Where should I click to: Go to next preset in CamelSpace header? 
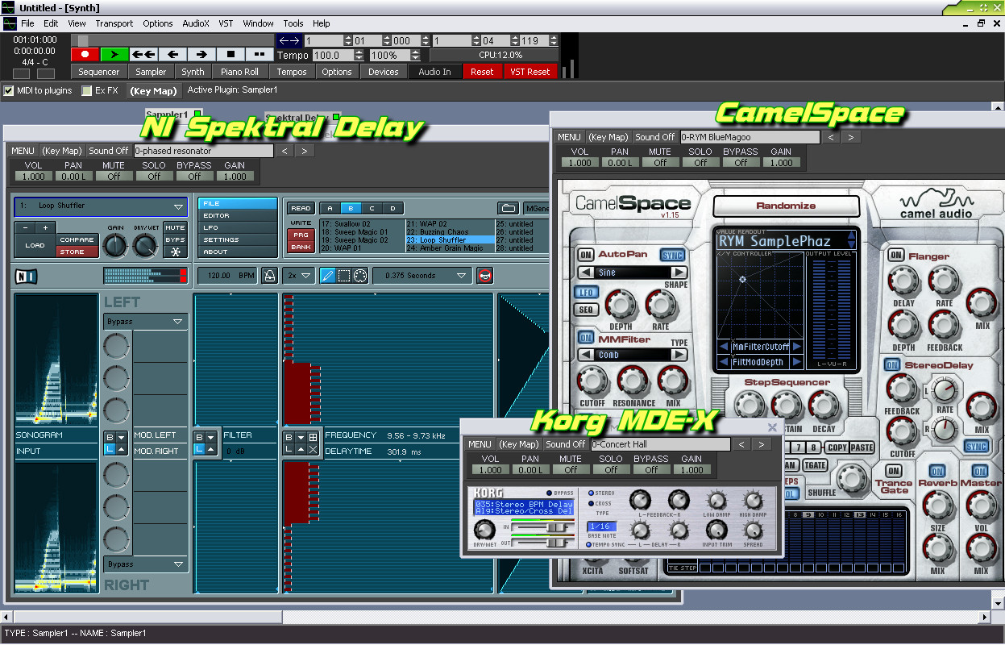[x=850, y=137]
